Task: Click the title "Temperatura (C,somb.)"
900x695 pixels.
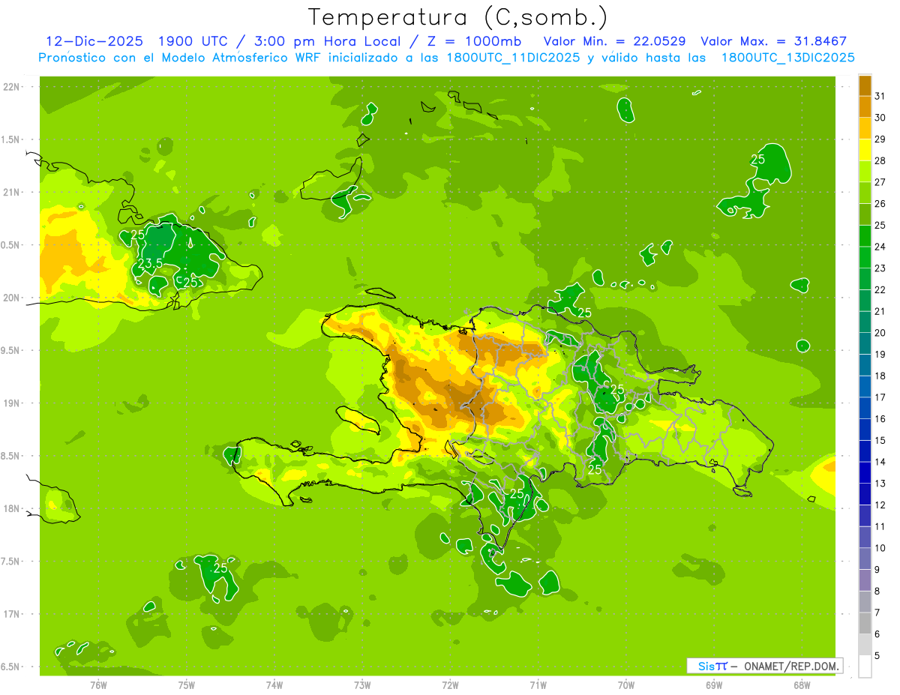Action: pyautogui.click(x=457, y=17)
